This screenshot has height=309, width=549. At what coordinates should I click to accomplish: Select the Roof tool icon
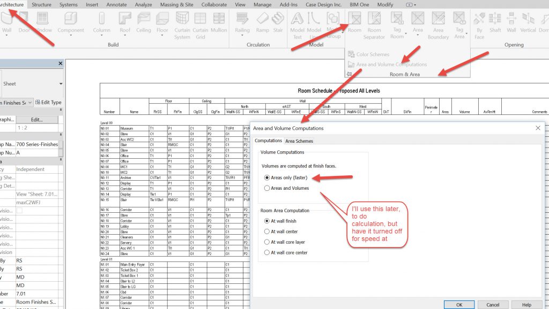(x=125, y=23)
